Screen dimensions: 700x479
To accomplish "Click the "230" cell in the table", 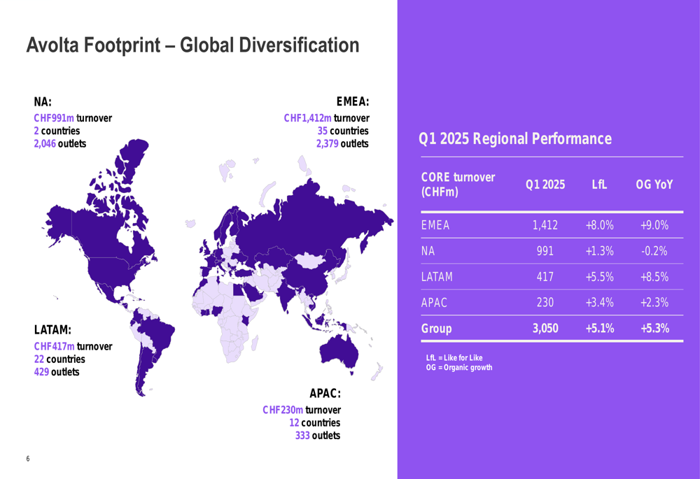I will point(545,303).
